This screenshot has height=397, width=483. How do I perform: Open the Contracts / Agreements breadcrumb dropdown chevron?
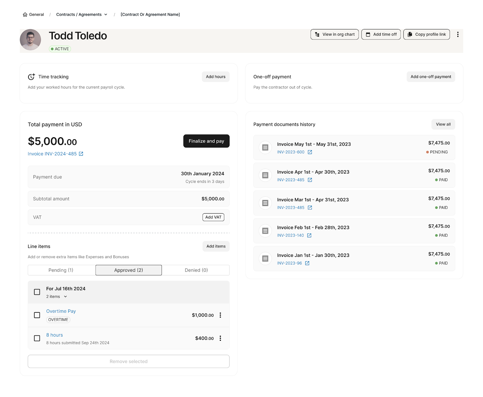pos(106,15)
